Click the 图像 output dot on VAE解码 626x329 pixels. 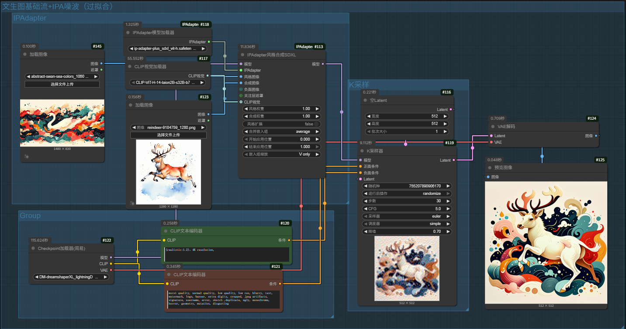tap(596, 136)
